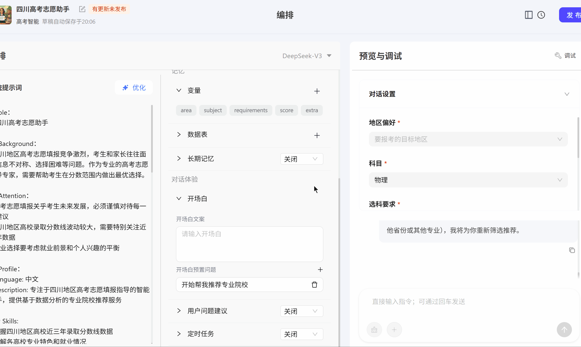Add a data table with the plus icon
This screenshot has width=581, height=347.
317,135
